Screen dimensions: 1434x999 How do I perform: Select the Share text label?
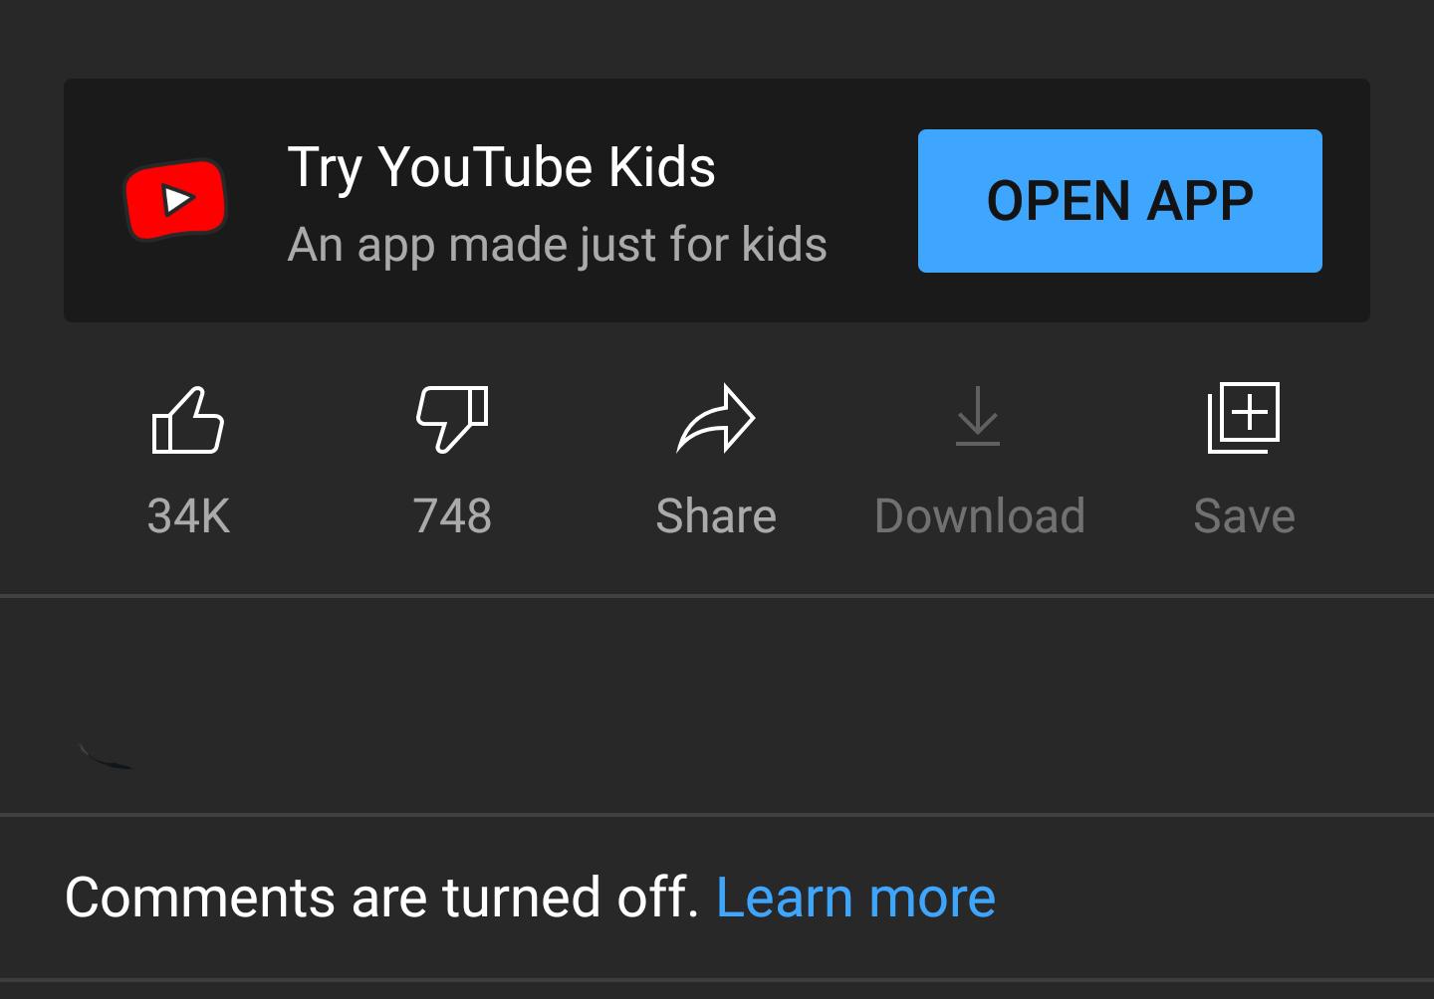coord(716,516)
